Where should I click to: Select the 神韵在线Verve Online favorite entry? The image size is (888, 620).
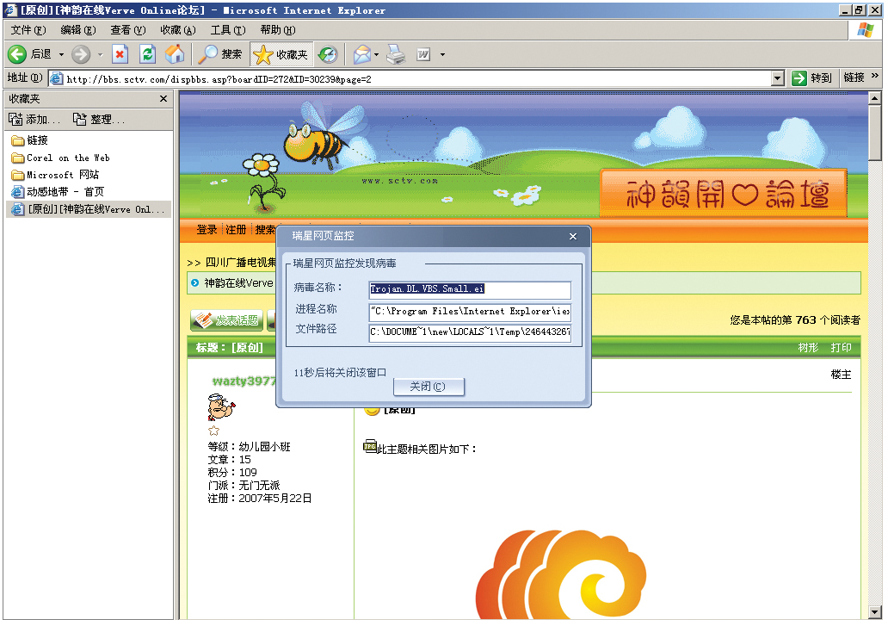89,209
